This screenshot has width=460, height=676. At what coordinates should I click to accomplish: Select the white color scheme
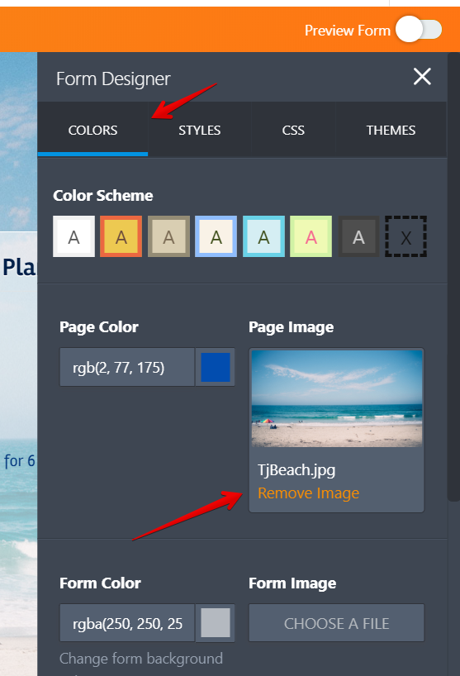74,236
